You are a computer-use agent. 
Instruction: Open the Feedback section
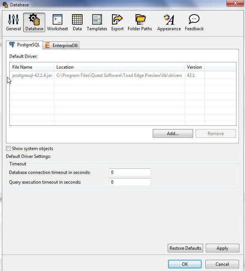click(194, 23)
